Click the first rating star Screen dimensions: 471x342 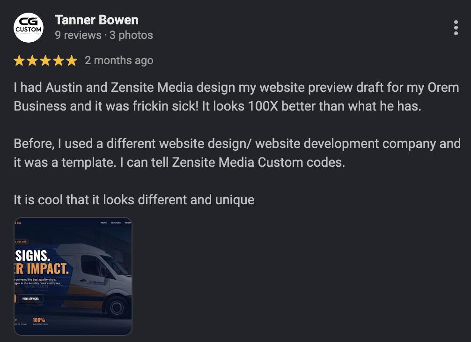pos(18,60)
